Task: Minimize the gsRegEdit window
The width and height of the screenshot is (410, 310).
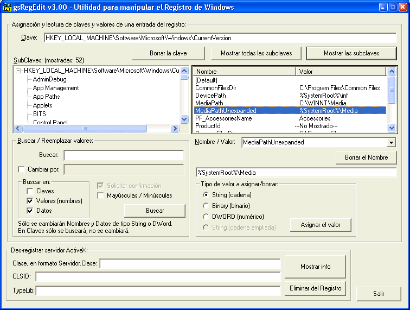Action: click(383, 7)
